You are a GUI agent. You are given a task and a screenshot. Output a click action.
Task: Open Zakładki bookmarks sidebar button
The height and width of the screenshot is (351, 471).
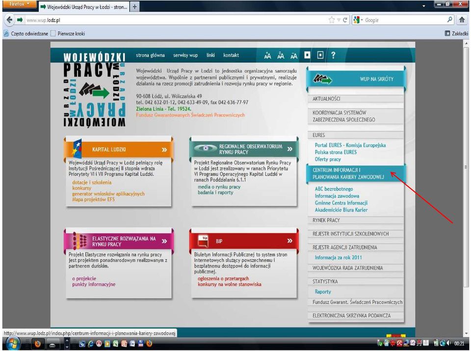click(456, 34)
